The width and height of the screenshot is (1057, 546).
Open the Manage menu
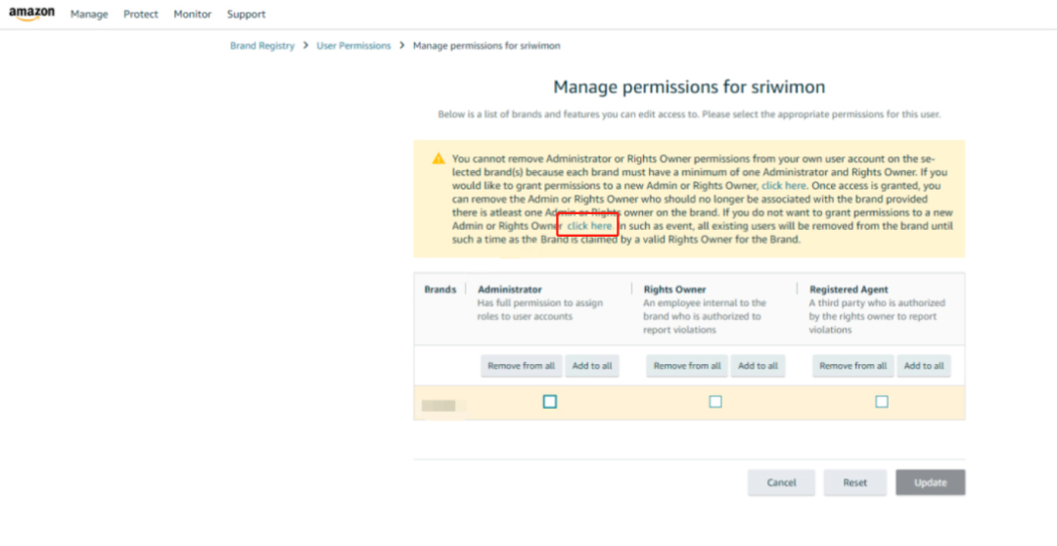(x=89, y=15)
